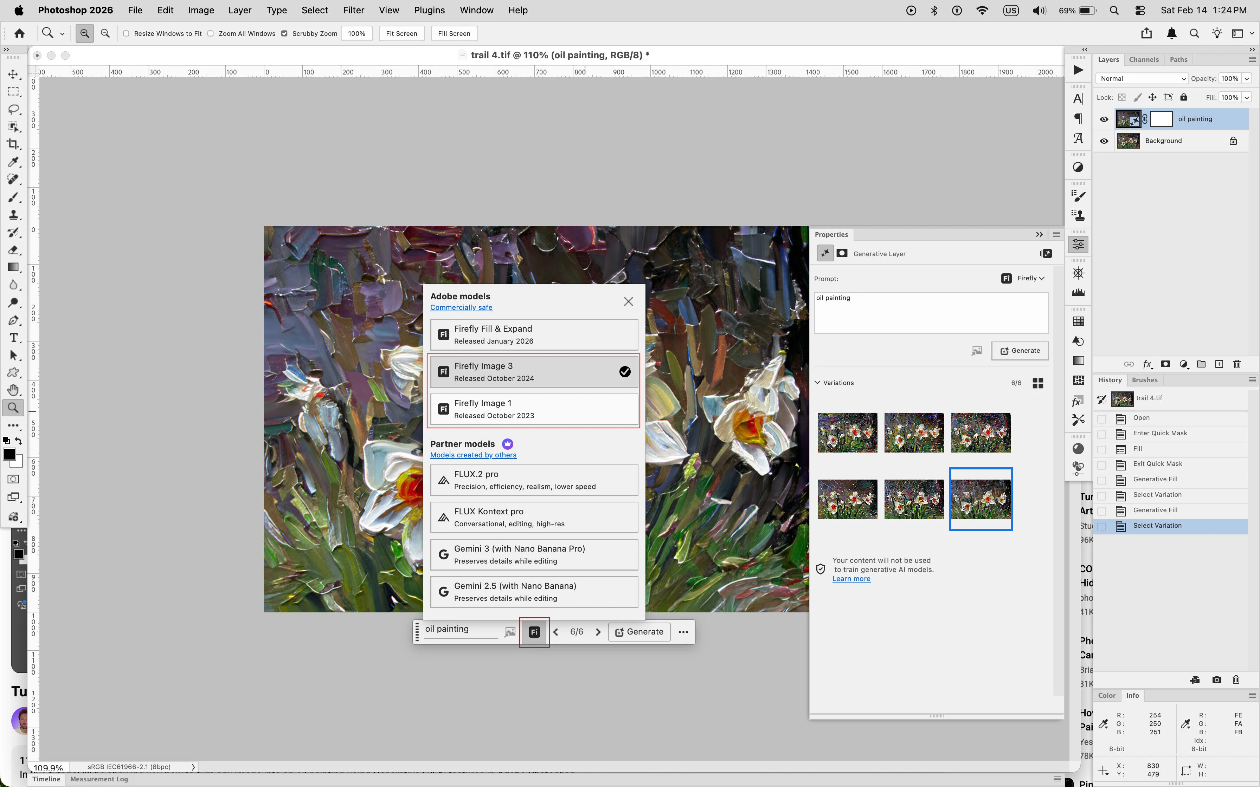This screenshot has width=1260, height=787.
Task: Enable Resize Windows to Fit checkbox
Action: (126, 34)
